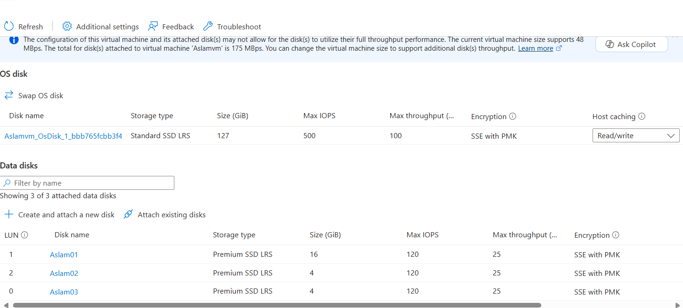The width and height of the screenshot is (683, 308).
Task: Open Additional settings gear icon
Action: [67, 27]
